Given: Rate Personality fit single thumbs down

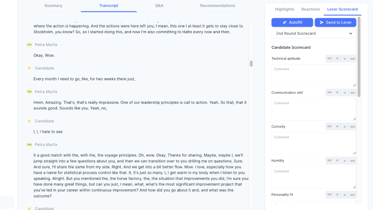Looking at the screenshot, I should [x=337, y=194].
